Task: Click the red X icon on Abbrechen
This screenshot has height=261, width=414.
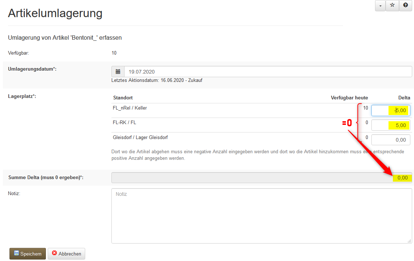Action: point(55,253)
